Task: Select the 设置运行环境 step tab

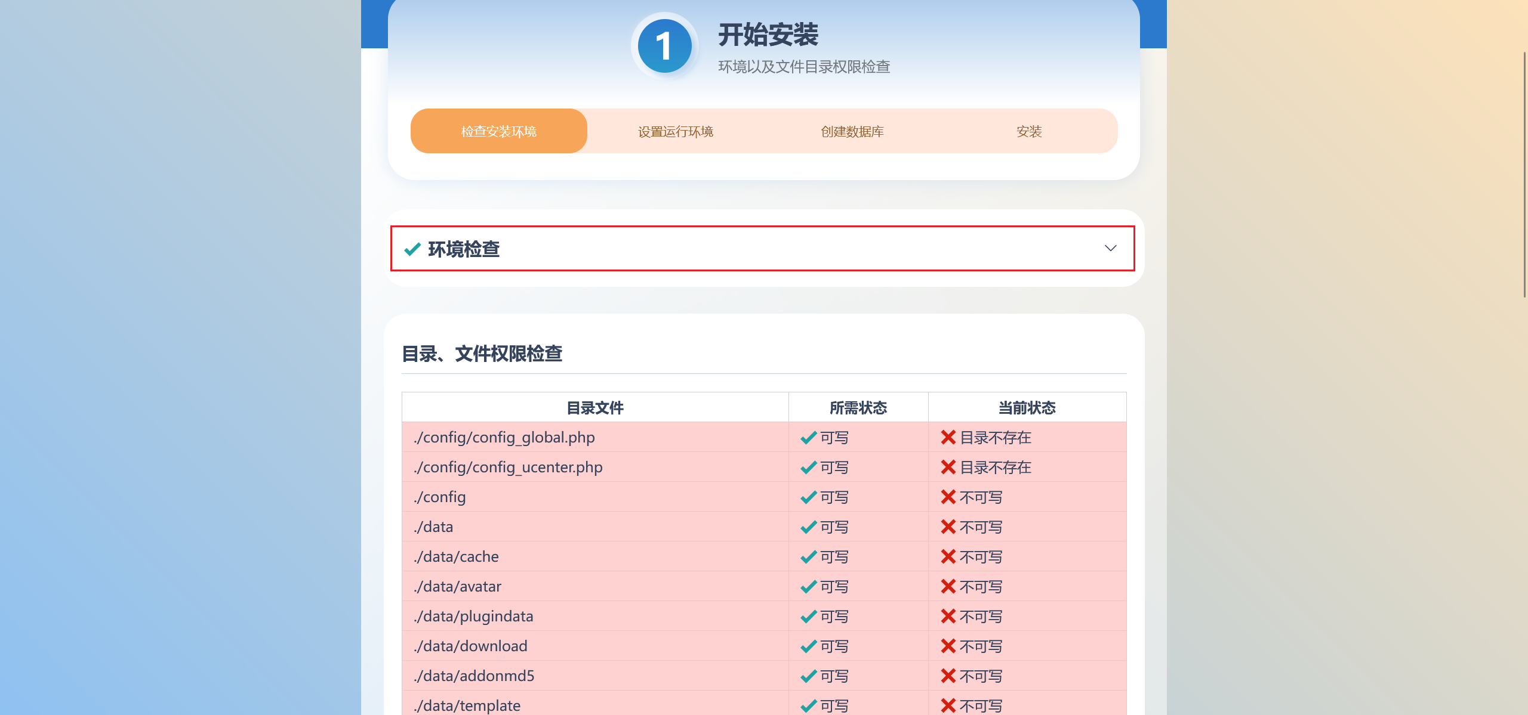Action: [x=676, y=131]
